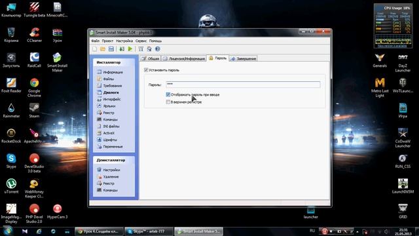Open Internet Explorer from the taskbar
This screenshot has height=236, width=419.
(39, 231)
